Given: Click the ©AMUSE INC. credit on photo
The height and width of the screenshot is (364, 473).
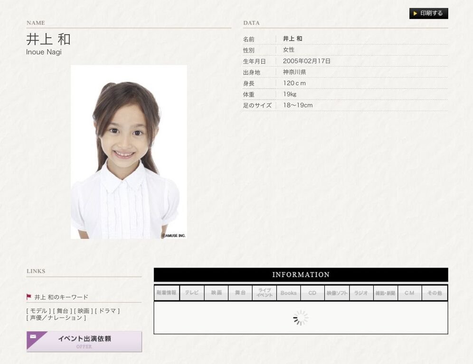Looking at the screenshot, I should 173,236.
